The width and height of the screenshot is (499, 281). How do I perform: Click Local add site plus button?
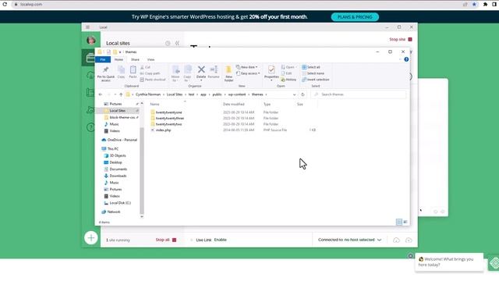(x=91, y=237)
